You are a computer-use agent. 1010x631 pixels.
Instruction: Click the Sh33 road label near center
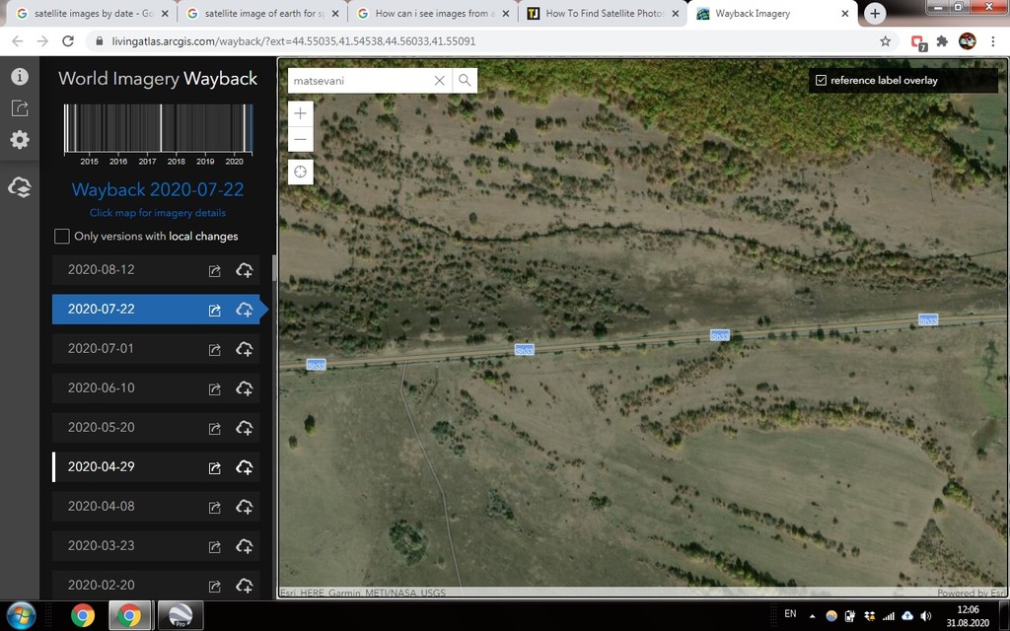(x=525, y=350)
